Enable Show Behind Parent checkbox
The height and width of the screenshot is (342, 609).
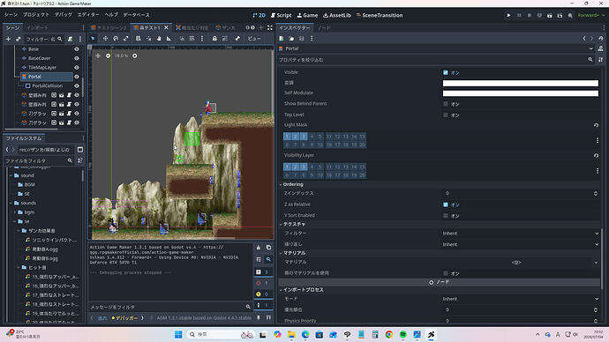click(x=446, y=104)
